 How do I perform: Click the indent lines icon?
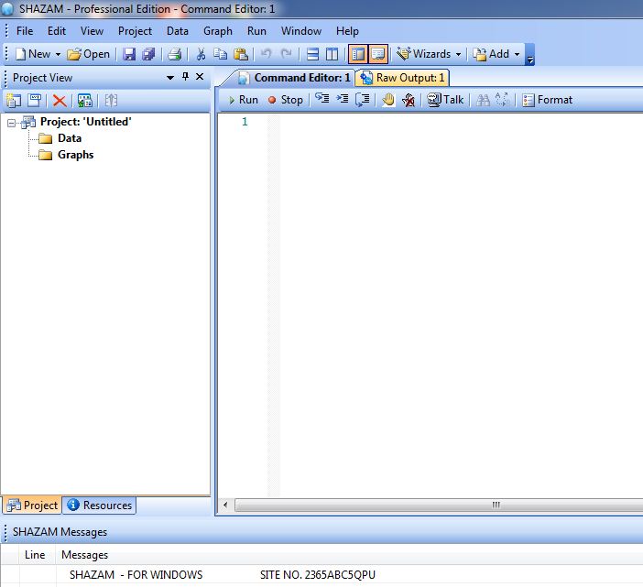click(x=342, y=99)
